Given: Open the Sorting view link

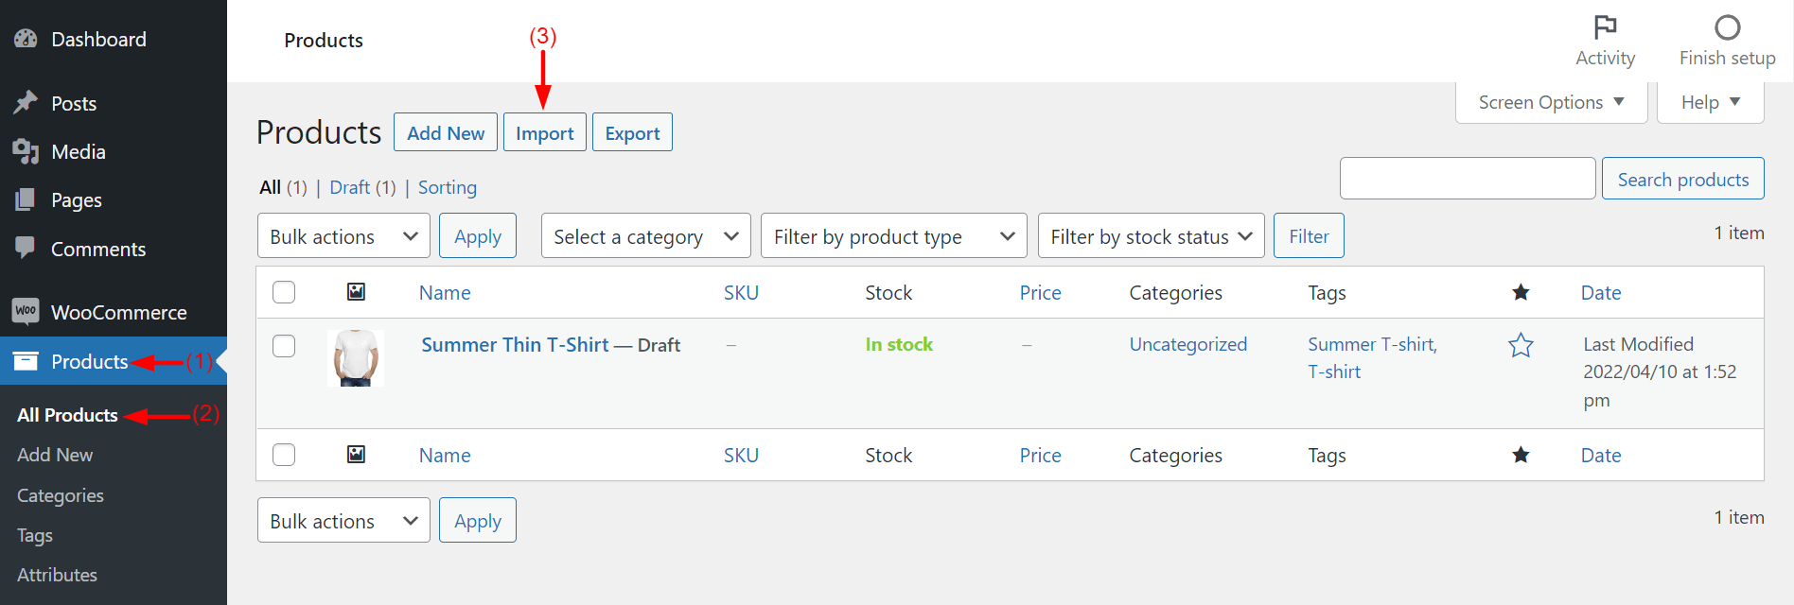Looking at the screenshot, I should [448, 187].
